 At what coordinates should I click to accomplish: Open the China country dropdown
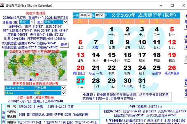pyautogui.click(x=63, y=93)
